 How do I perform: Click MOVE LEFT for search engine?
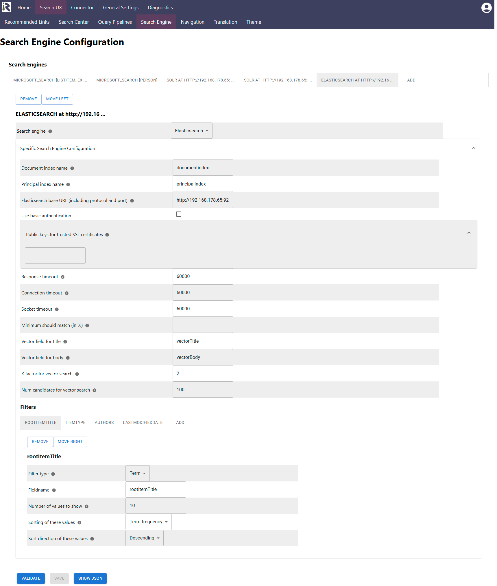pos(57,99)
